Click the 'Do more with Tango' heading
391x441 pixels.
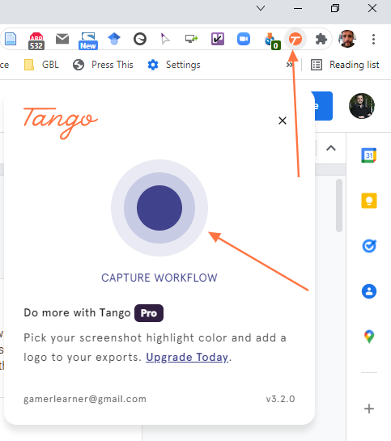(x=78, y=313)
